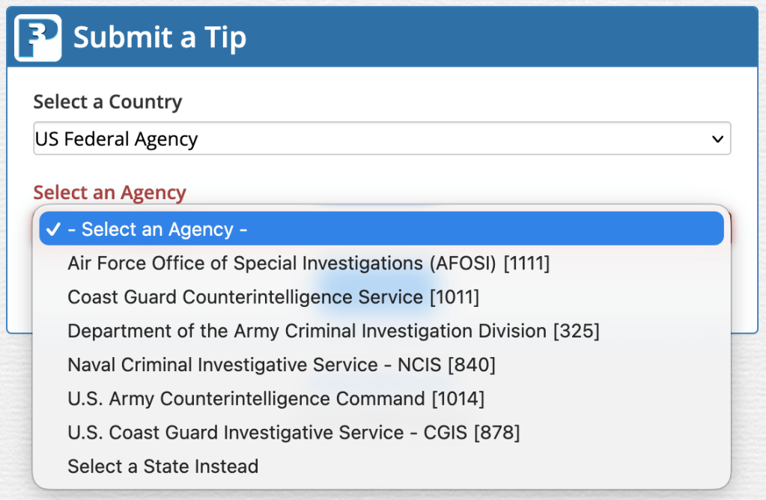This screenshot has height=500, width=766.
Task: Click the country dropdown chevron arrow
Action: click(x=717, y=139)
